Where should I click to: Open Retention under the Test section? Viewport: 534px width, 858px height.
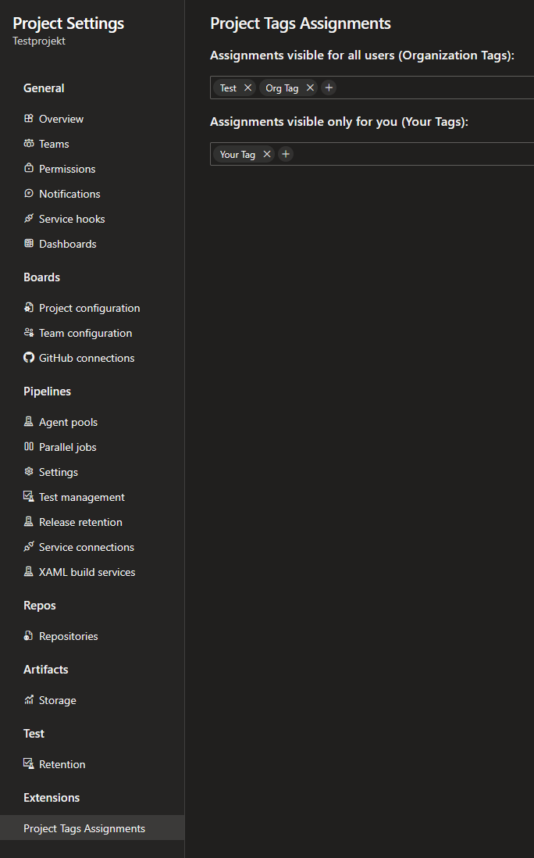pos(62,763)
